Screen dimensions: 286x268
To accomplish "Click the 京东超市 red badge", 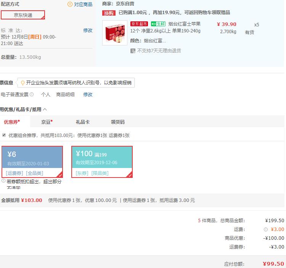I will [139, 24].
